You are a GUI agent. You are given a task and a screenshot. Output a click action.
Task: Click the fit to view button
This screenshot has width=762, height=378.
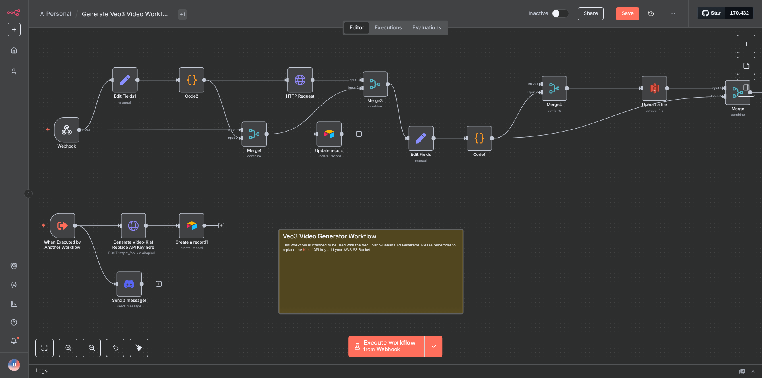pyautogui.click(x=44, y=348)
